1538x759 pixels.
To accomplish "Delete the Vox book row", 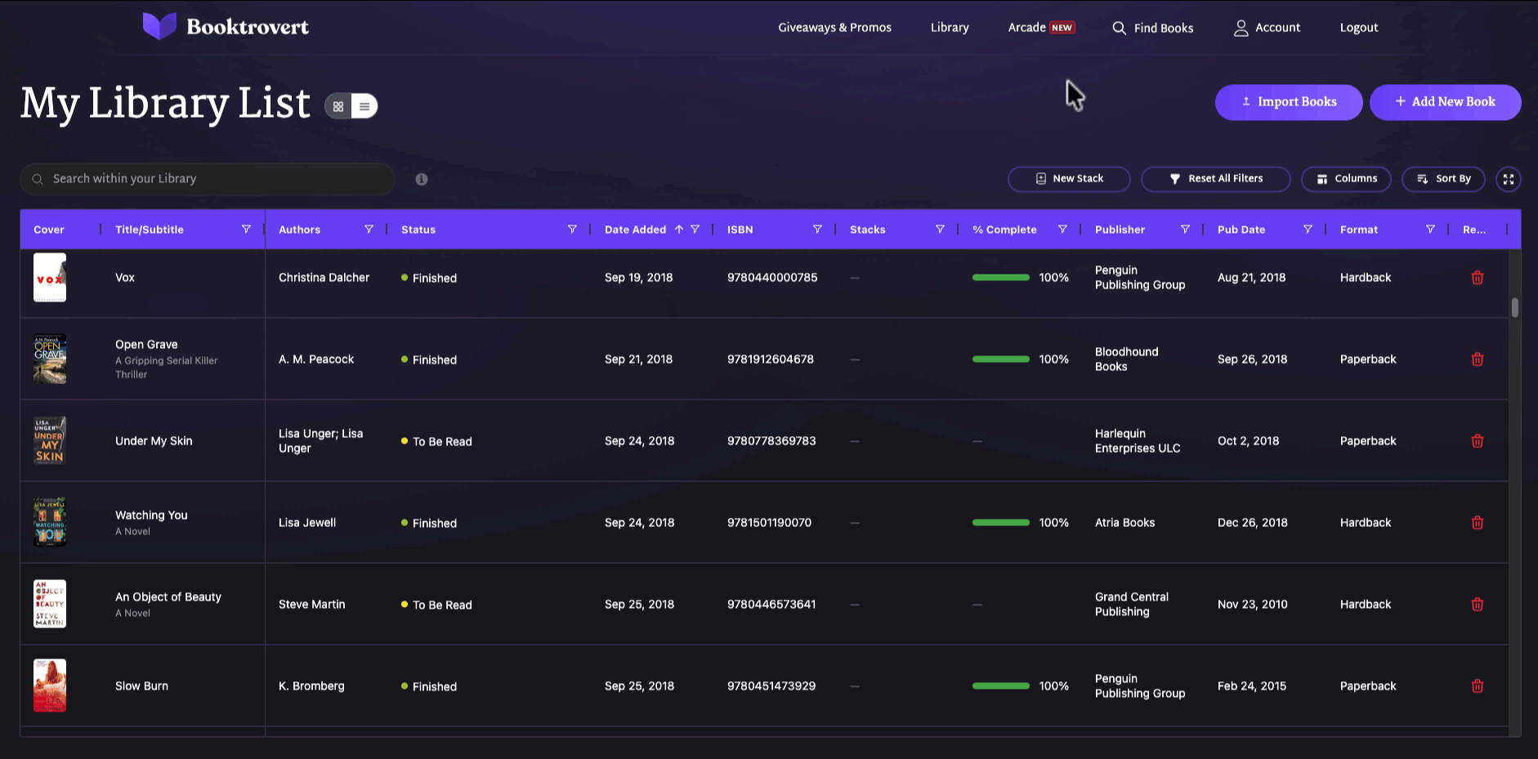I will coord(1477,278).
